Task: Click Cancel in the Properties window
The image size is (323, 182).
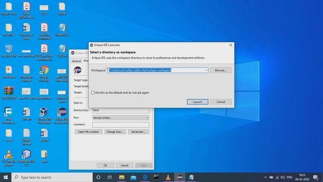Action: (x=125, y=165)
